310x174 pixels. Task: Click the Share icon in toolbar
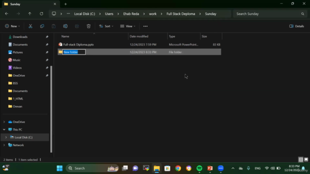coord(77,26)
